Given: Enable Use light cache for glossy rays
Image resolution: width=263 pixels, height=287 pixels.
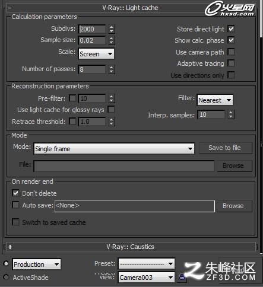Looking at the screenshot, I should [111, 110].
